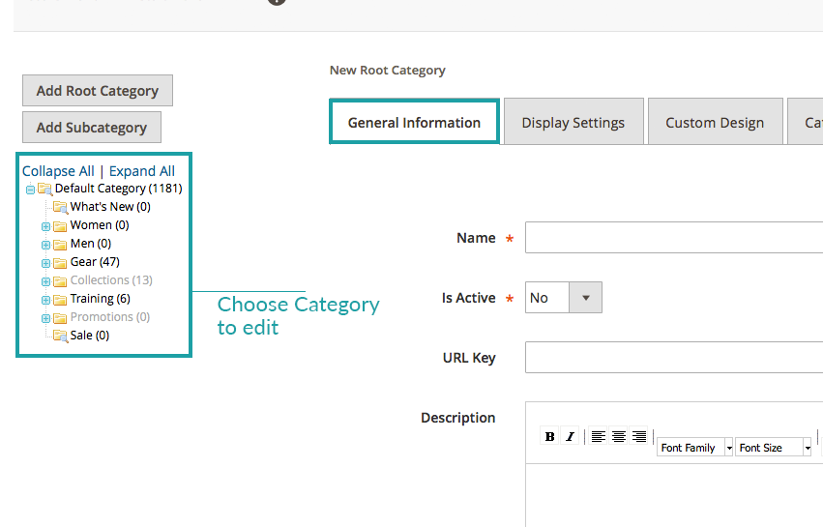Switch to Display Settings tab

coord(573,122)
